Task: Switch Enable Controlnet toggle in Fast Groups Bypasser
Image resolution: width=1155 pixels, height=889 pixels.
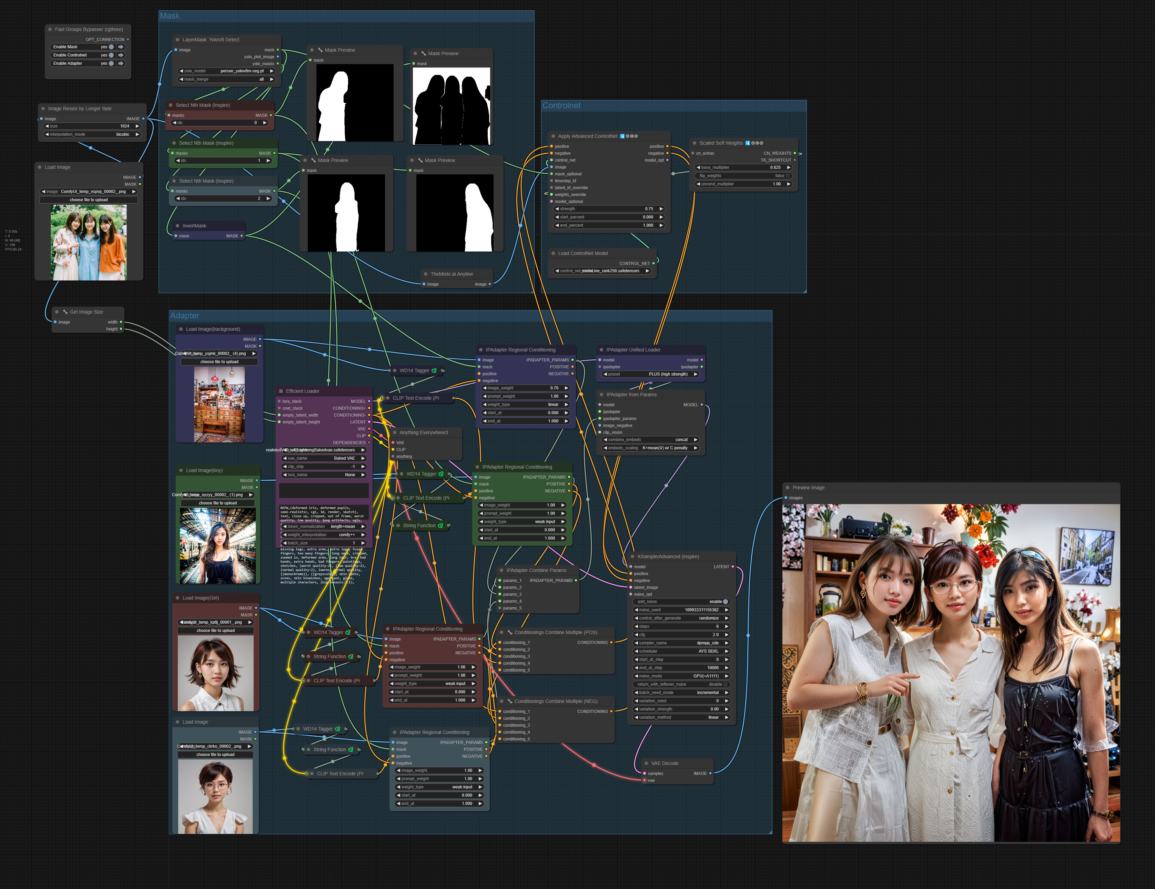Action: (x=111, y=55)
